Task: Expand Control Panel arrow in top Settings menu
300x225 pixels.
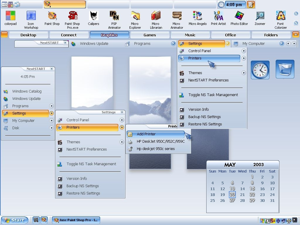Action: [243, 51]
